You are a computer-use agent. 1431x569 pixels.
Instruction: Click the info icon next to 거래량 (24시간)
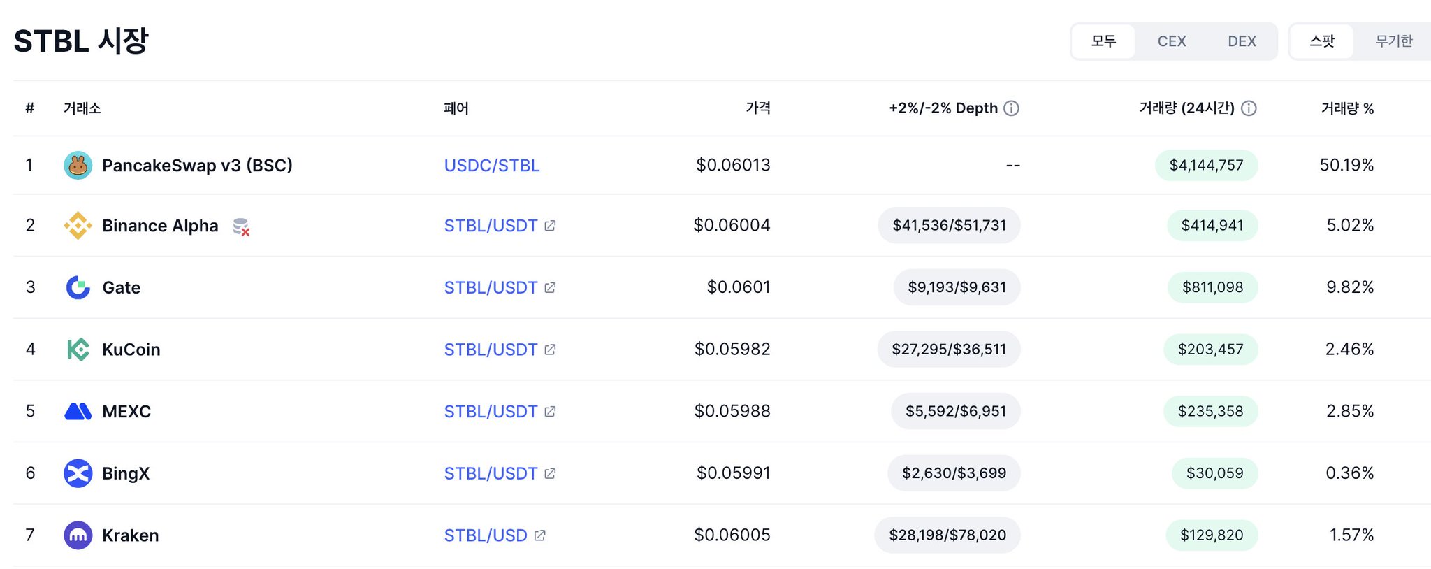(x=1249, y=108)
